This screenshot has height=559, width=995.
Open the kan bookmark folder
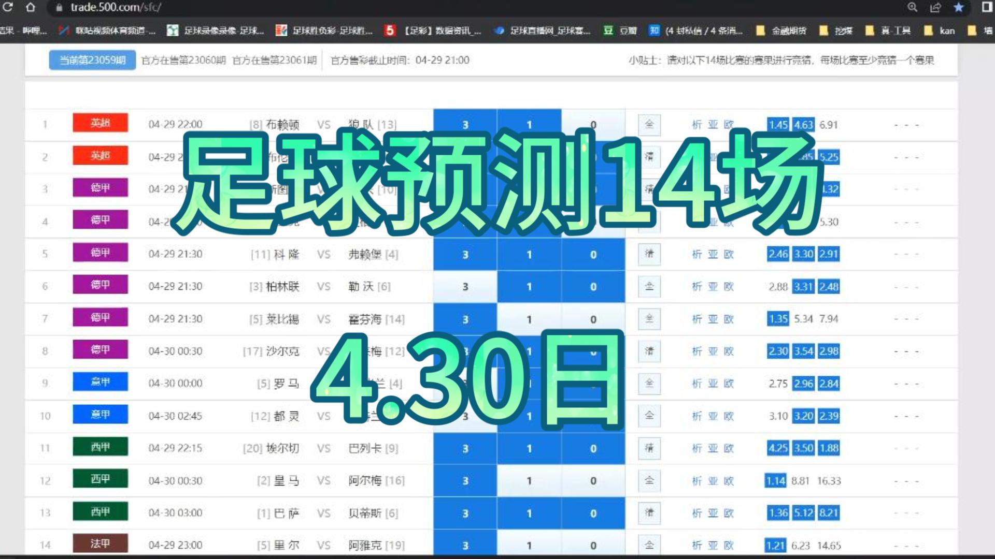coord(940,31)
